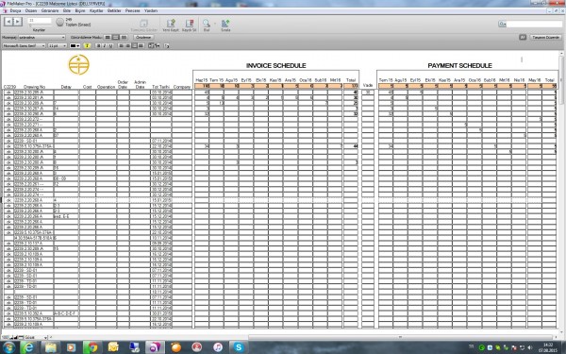This screenshot has width=566, height=354.
Task: Open the black text color swatch
Action: point(75,46)
